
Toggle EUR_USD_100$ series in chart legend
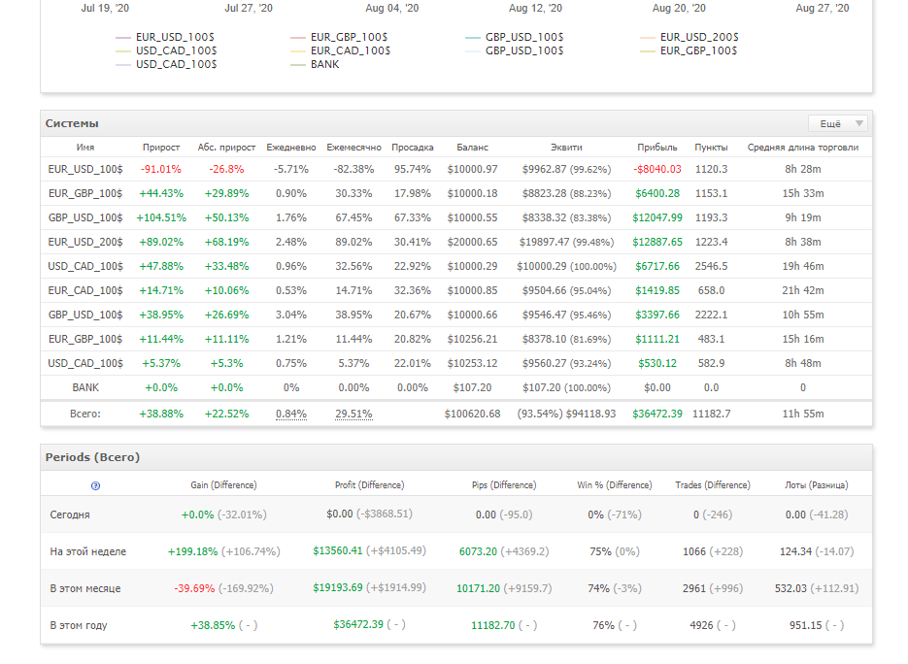point(175,37)
